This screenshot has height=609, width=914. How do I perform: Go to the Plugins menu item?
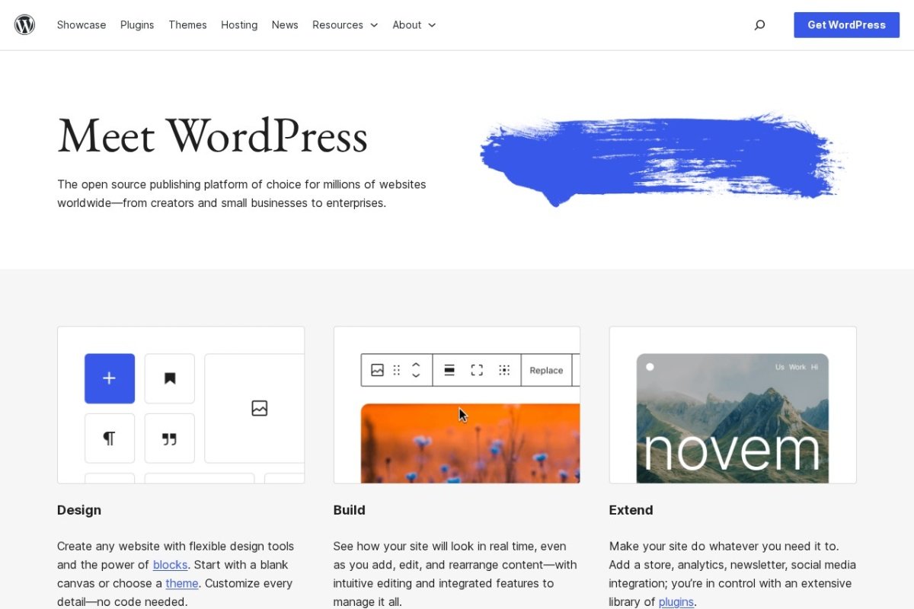point(137,25)
